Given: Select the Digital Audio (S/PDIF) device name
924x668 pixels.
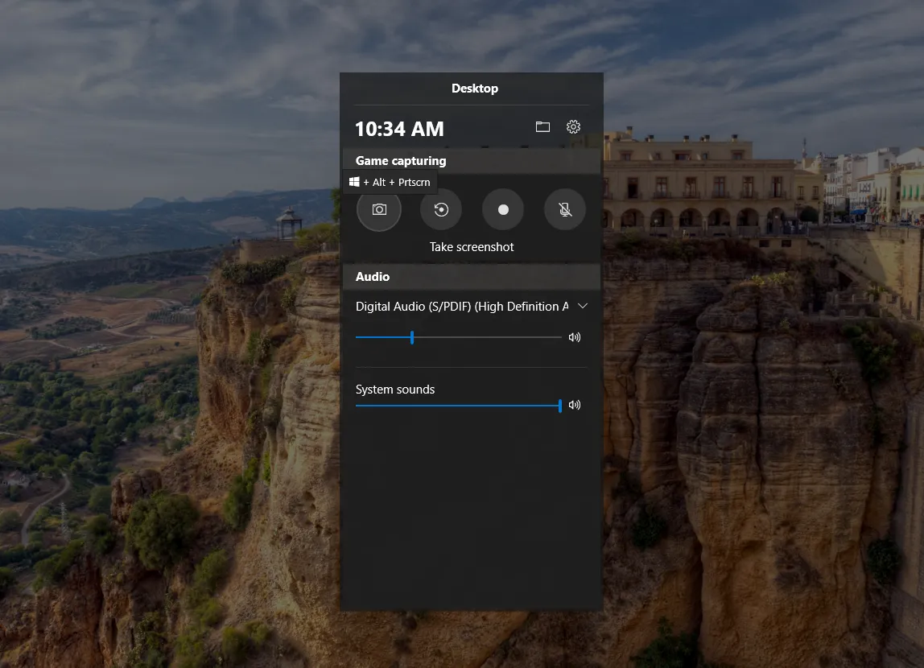Looking at the screenshot, I should pyautogui.click(x=461, y=307).
